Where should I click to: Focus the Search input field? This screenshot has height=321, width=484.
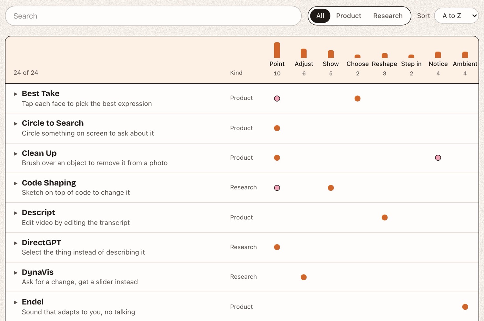(x=153, y=16)
